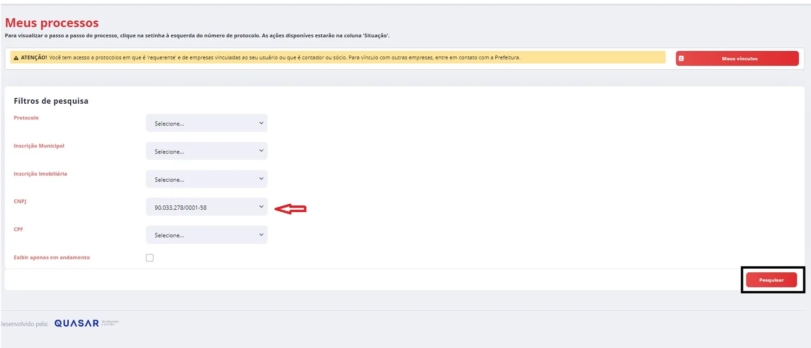Toggle the Exibir apenas em andamento checkbox
The image size is (811, 348).
(x=150, y=258)
